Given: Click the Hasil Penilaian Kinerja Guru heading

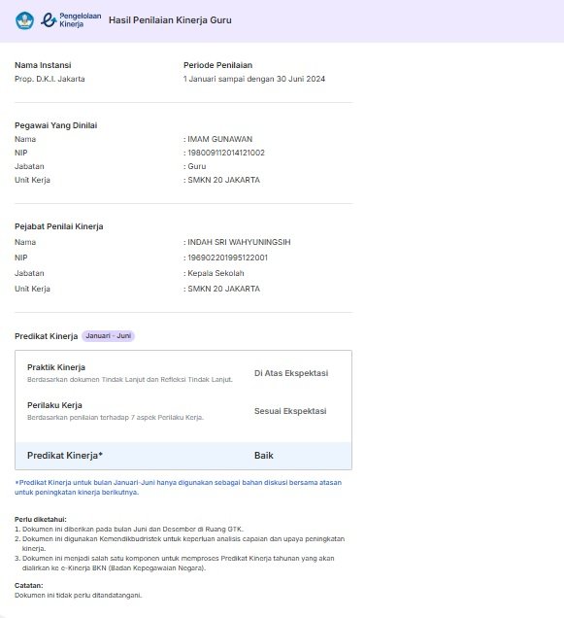Looking at the screenshot, I should click(170, 20).
